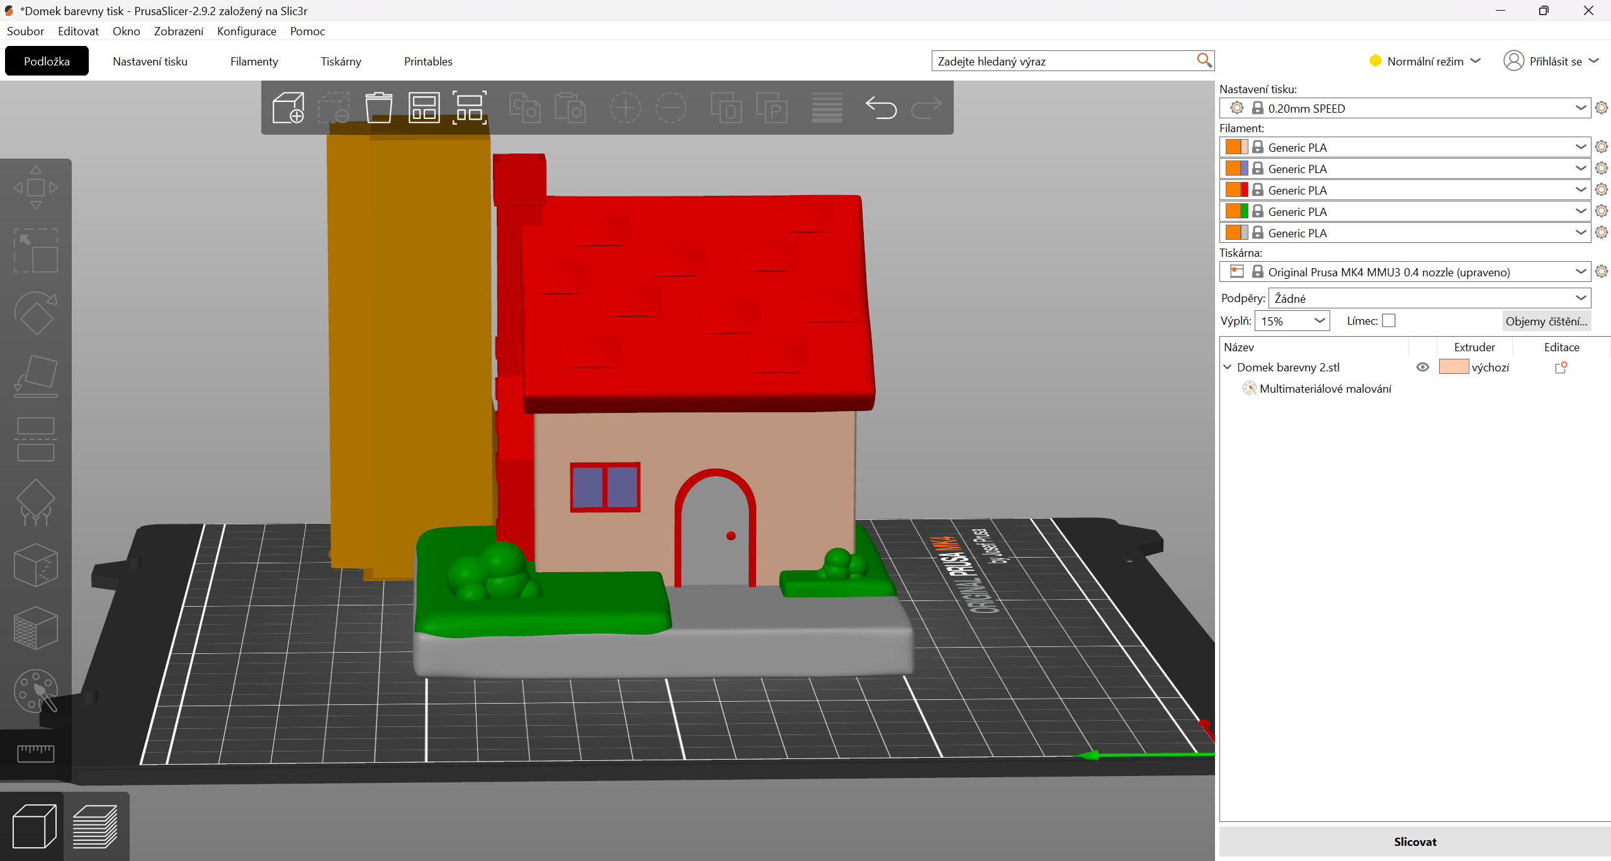
Task: Switch to the Filamenty tab
Action: point(254,62)
